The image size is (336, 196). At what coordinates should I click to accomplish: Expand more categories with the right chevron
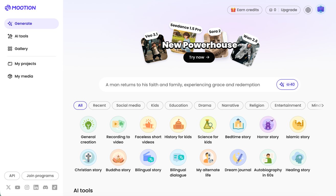tap(322, 105)
